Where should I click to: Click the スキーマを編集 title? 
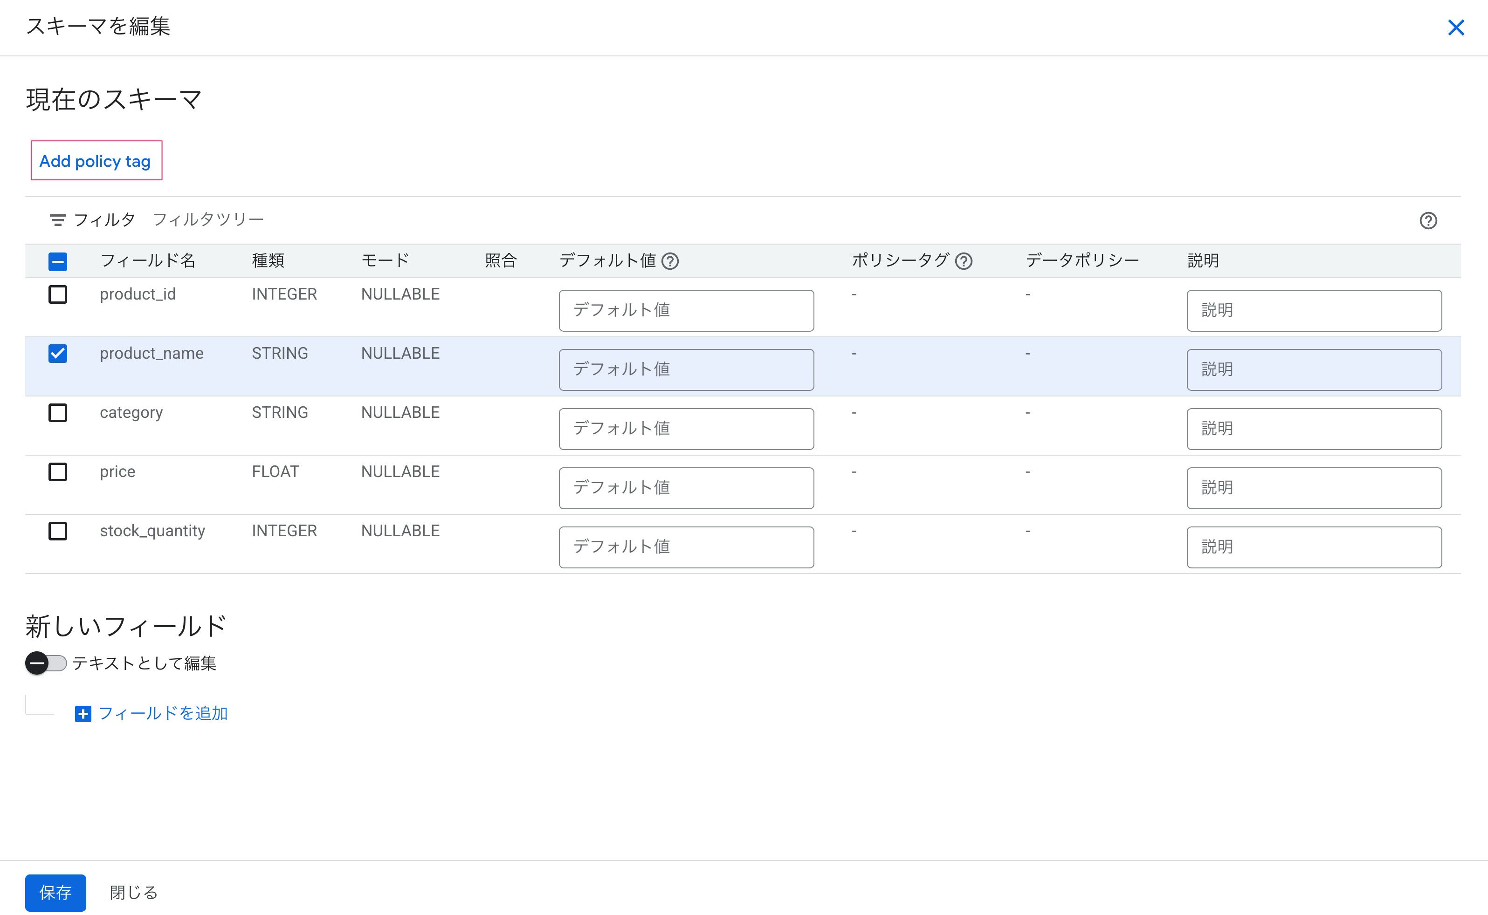[x=98, y=26]
